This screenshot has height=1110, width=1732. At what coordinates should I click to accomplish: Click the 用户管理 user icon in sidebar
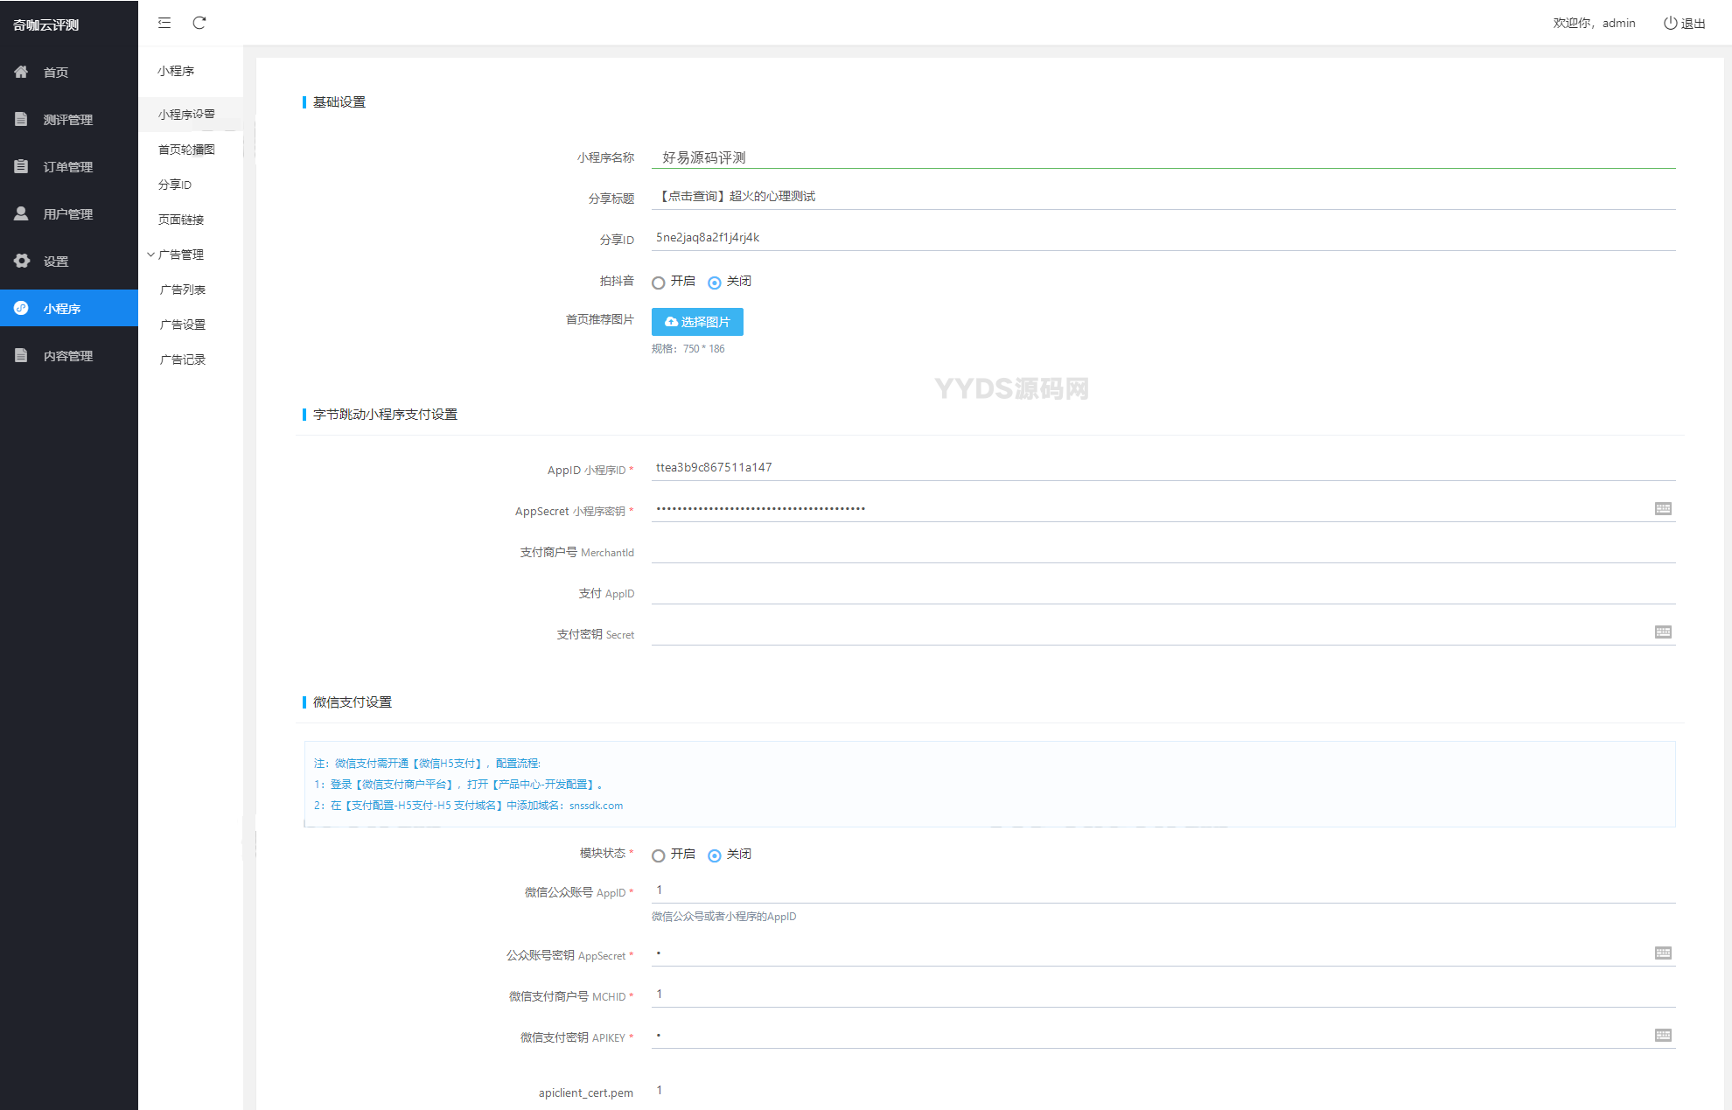[x=22, y=213]
